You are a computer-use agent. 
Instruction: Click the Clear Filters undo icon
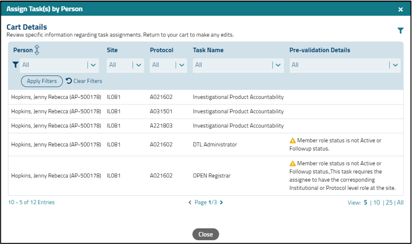pyautogui.click(x=69, y=81)
